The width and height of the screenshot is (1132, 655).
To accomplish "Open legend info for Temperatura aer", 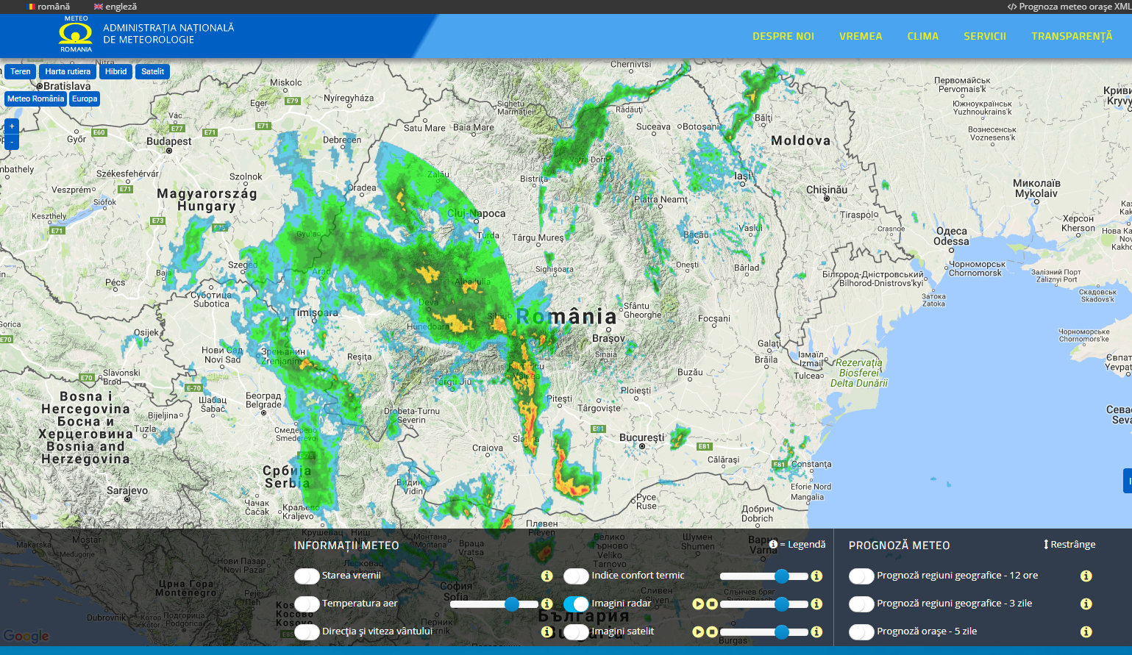I will pos(547,604).
